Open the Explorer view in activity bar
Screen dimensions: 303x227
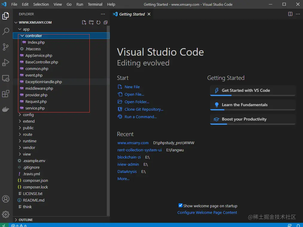coord(6,16)
